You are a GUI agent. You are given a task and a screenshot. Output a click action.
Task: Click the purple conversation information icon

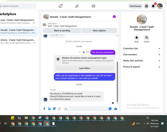point(114,17)
